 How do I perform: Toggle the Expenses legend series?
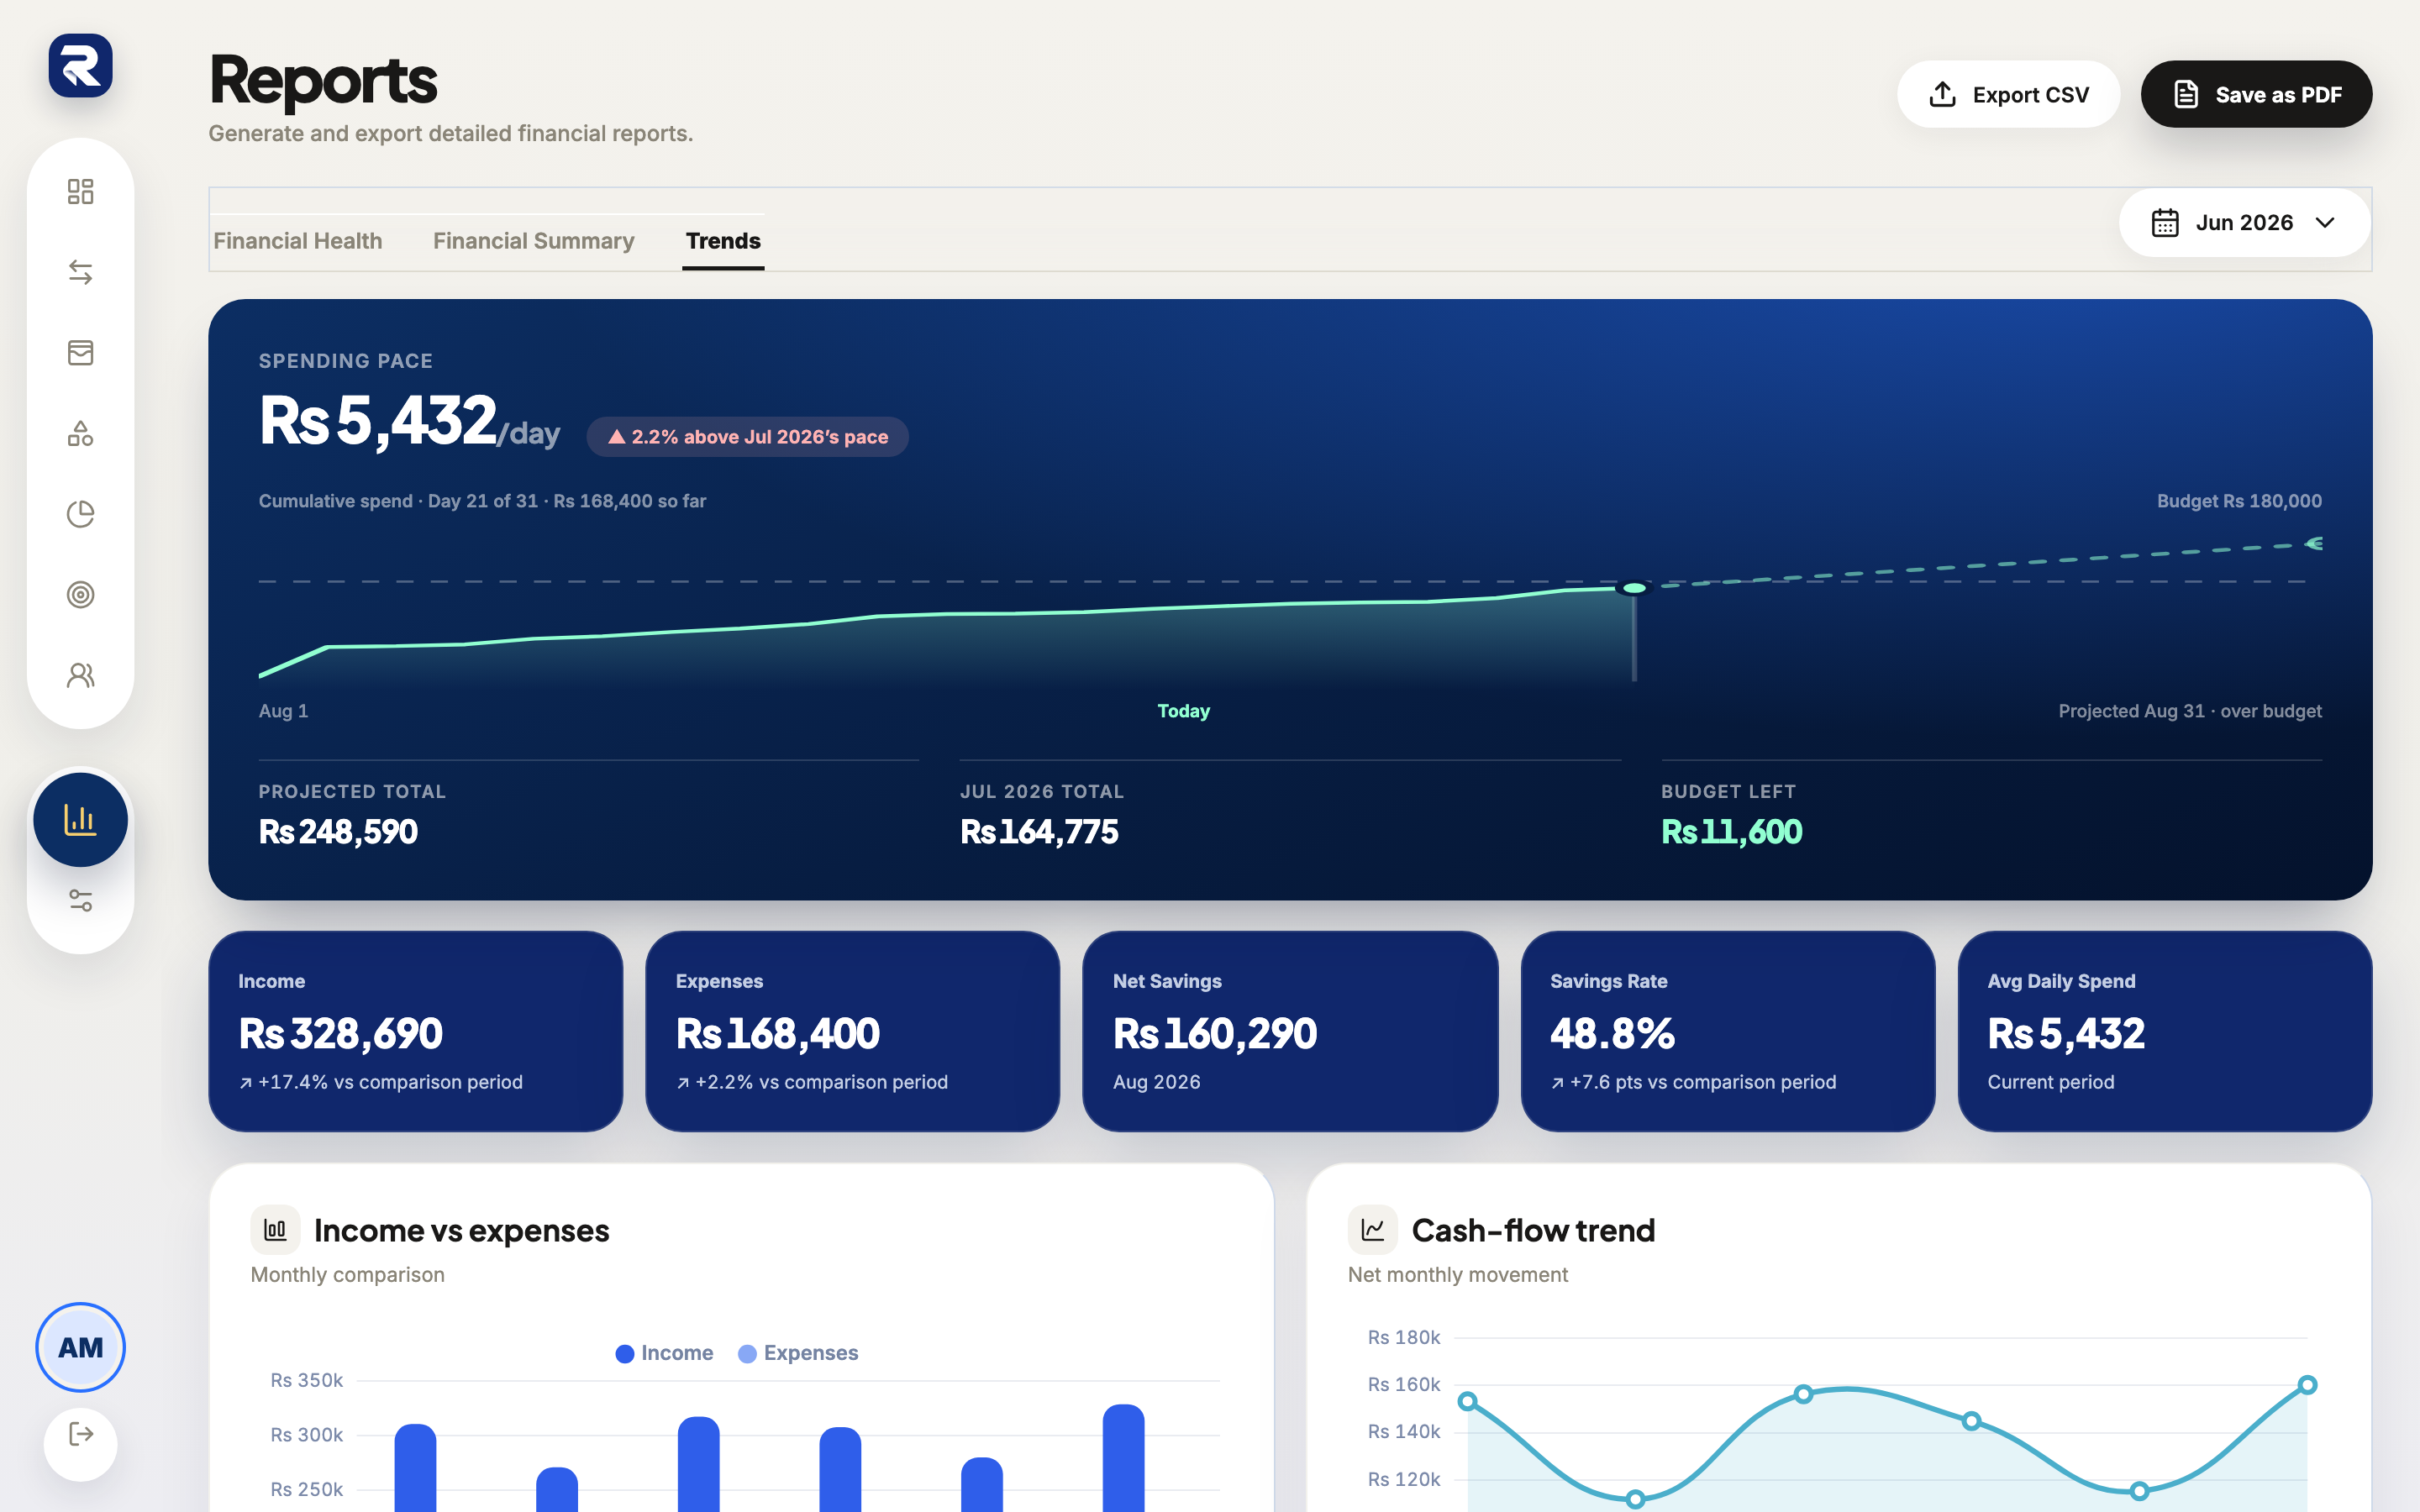click(x=798, y=1353)
